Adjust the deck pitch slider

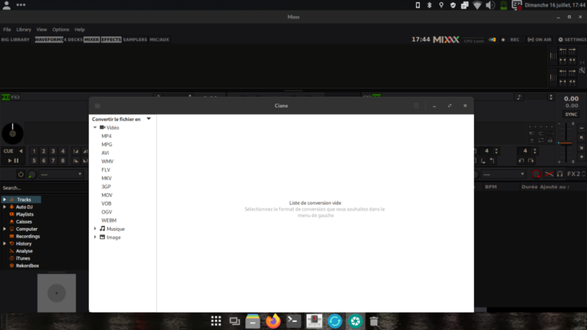[x=565, y=143]
